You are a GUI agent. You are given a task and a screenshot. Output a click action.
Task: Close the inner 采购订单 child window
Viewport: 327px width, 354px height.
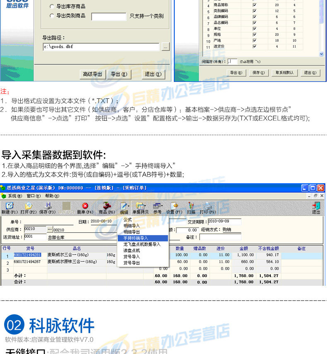[x=322, y=196]
